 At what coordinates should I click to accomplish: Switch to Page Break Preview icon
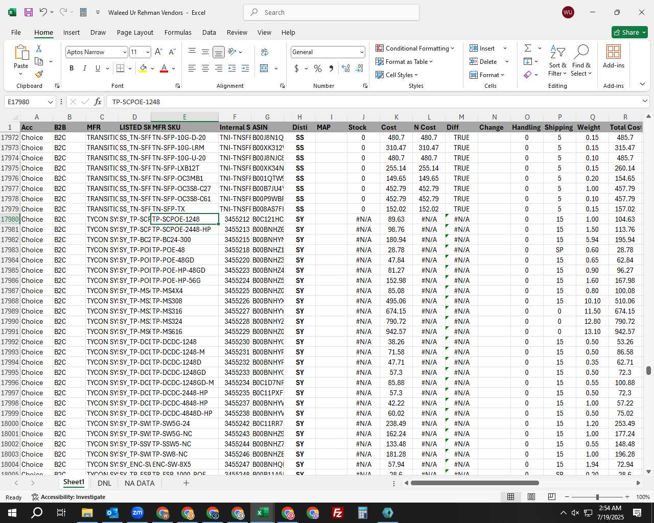(551, 497)
